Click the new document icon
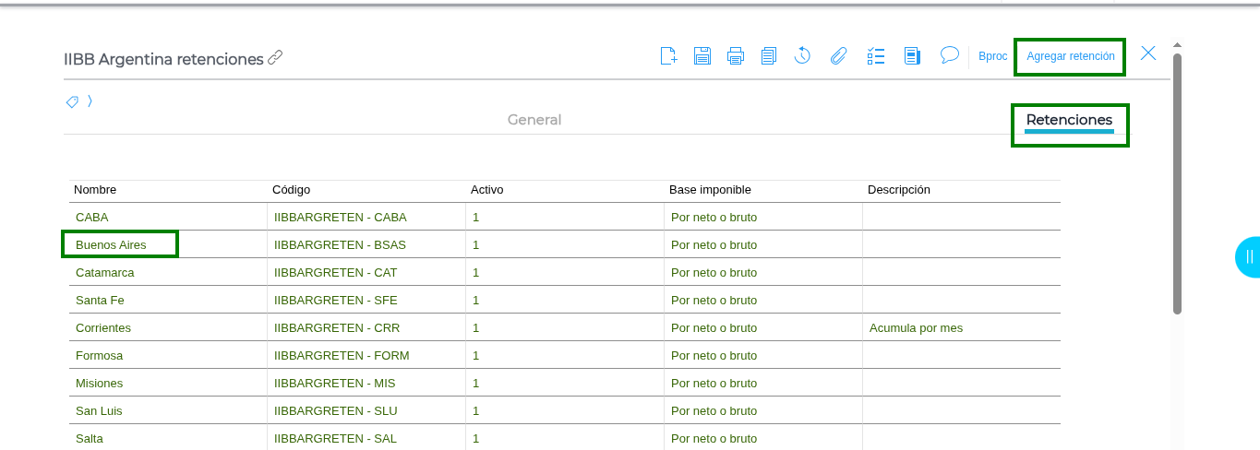 coord(669,56)
